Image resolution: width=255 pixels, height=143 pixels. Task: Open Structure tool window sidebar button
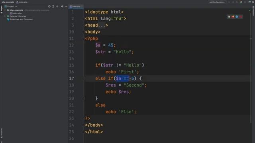tap(2, 133)
